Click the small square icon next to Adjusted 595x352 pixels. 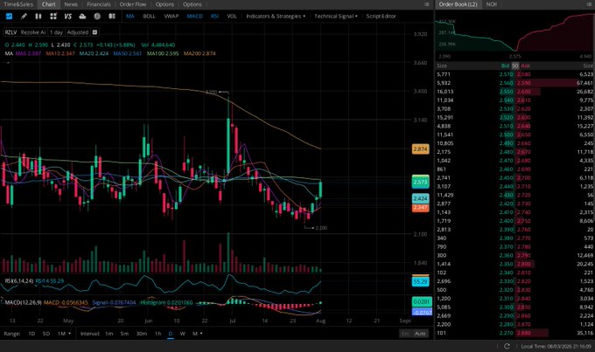94,32
